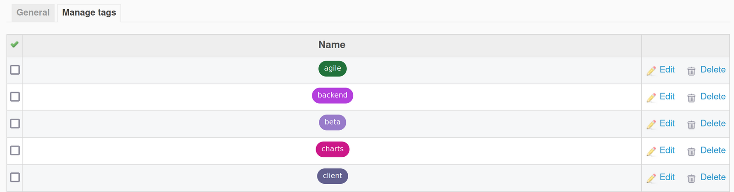Select the Manage tags tab
The image size is (734, 192).
tap(89, 13)
